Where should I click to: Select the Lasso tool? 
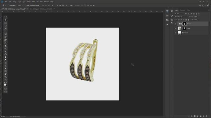pyautogui.click(x=5, y=26)
